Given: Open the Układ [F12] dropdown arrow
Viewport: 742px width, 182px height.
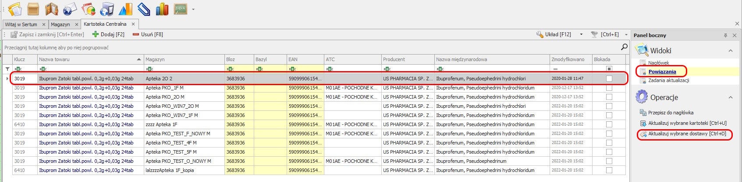Looking at the screenshot, I should [581, 34].
